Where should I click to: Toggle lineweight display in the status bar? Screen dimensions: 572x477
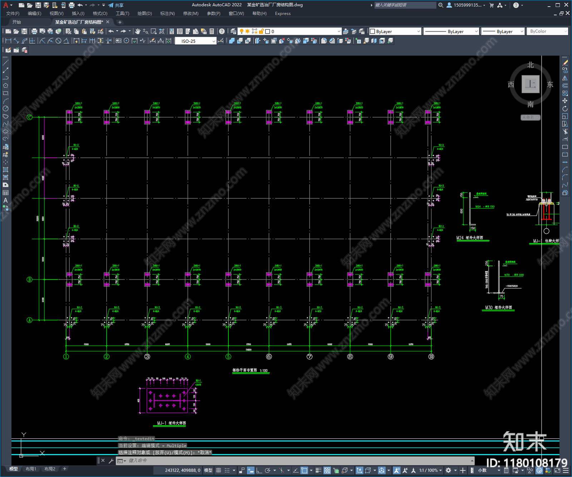[318, 471]
